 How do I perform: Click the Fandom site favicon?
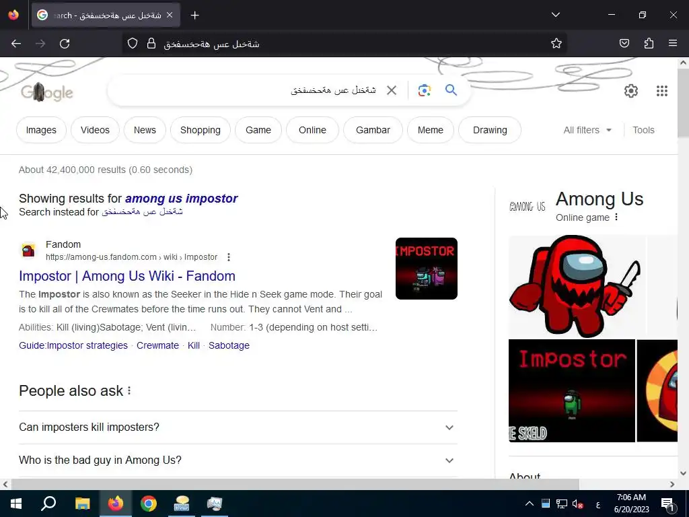click(28, 250)
